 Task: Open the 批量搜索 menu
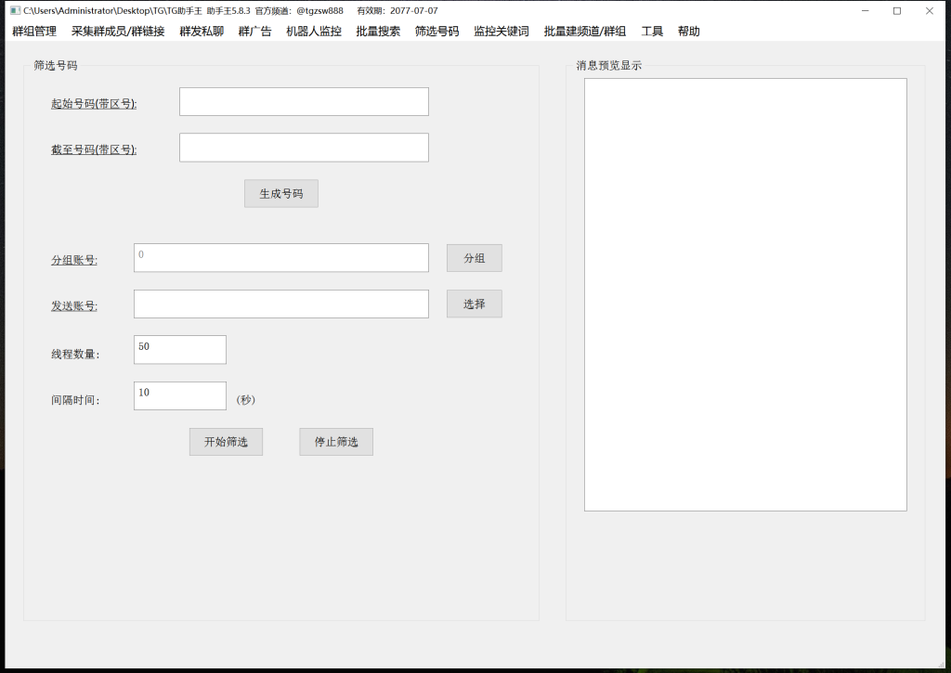coord(379,32)
